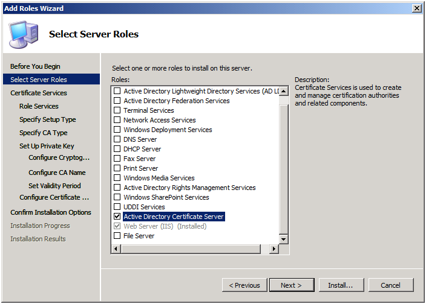Click the roles list scroll up arrow
This screenshot has width=426, height=304.
[284, 91]
